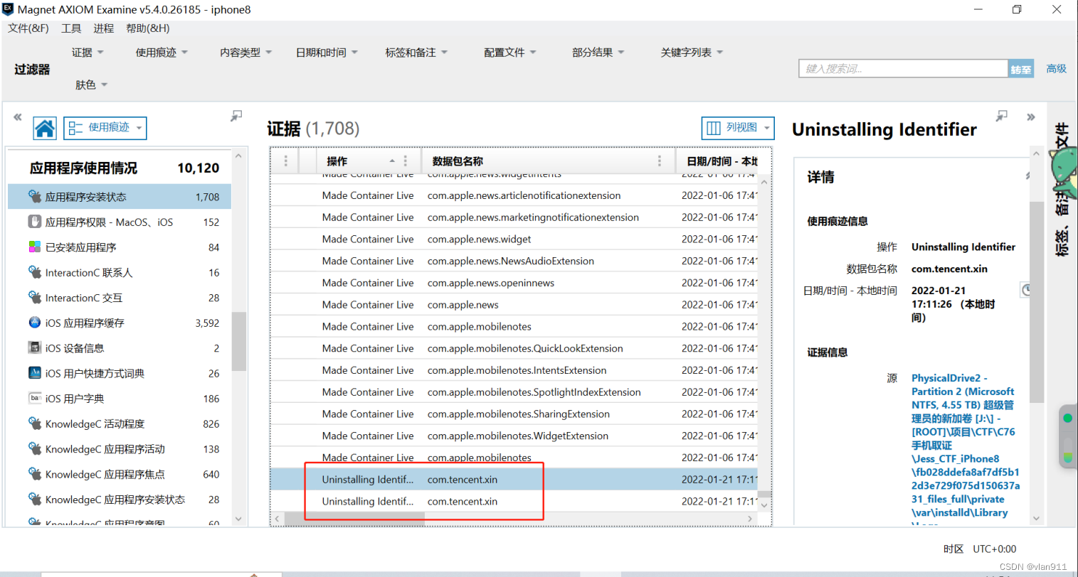Image resolution: width=1078 pixels, height=577 pixels.
Task: Open KnowledgeC 应用程序焦点 icon
Action: [34, 474]
